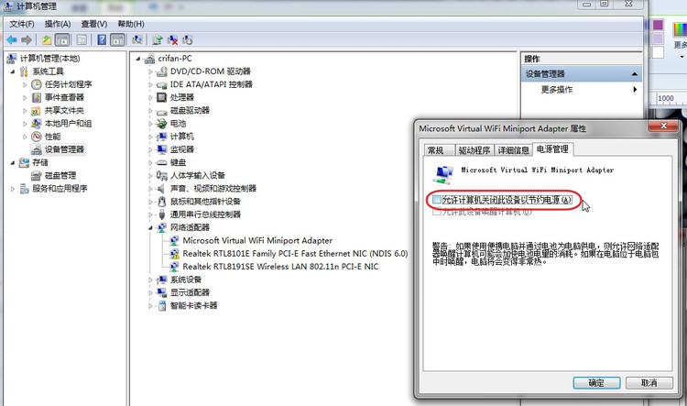Image resolution: width=687 pixels, height=406 pixels.
Task: Click the 磁盘驱动器 disk drive icon
Action: [x=161, y=111]
